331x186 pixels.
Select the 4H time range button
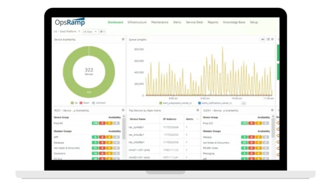tap(262, 39)
